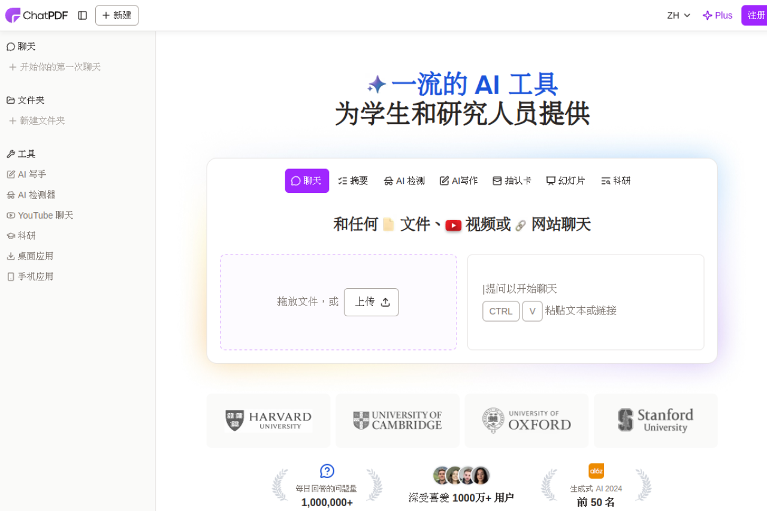
Task: Click the CTRL key hint
Action: tap(501, 311)
